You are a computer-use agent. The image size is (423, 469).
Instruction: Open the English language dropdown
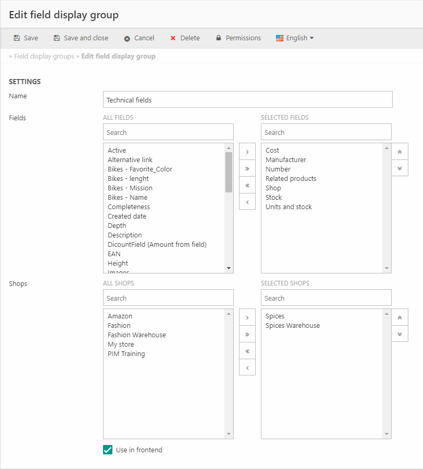pos(295,38)
